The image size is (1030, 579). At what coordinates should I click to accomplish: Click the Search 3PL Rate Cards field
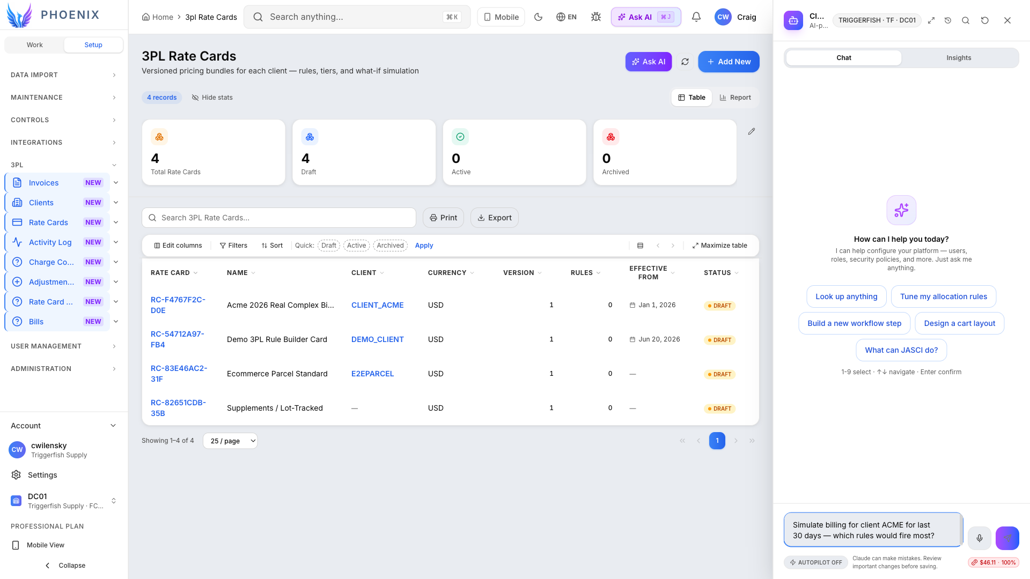point(279,218)
